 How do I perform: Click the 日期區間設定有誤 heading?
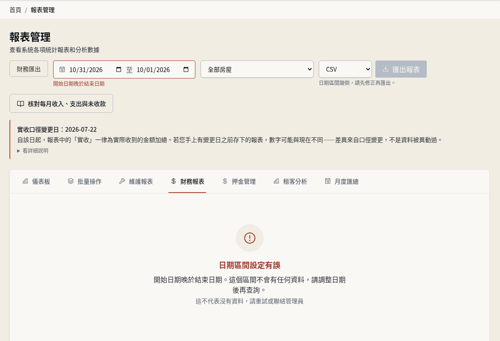(250, 266)
